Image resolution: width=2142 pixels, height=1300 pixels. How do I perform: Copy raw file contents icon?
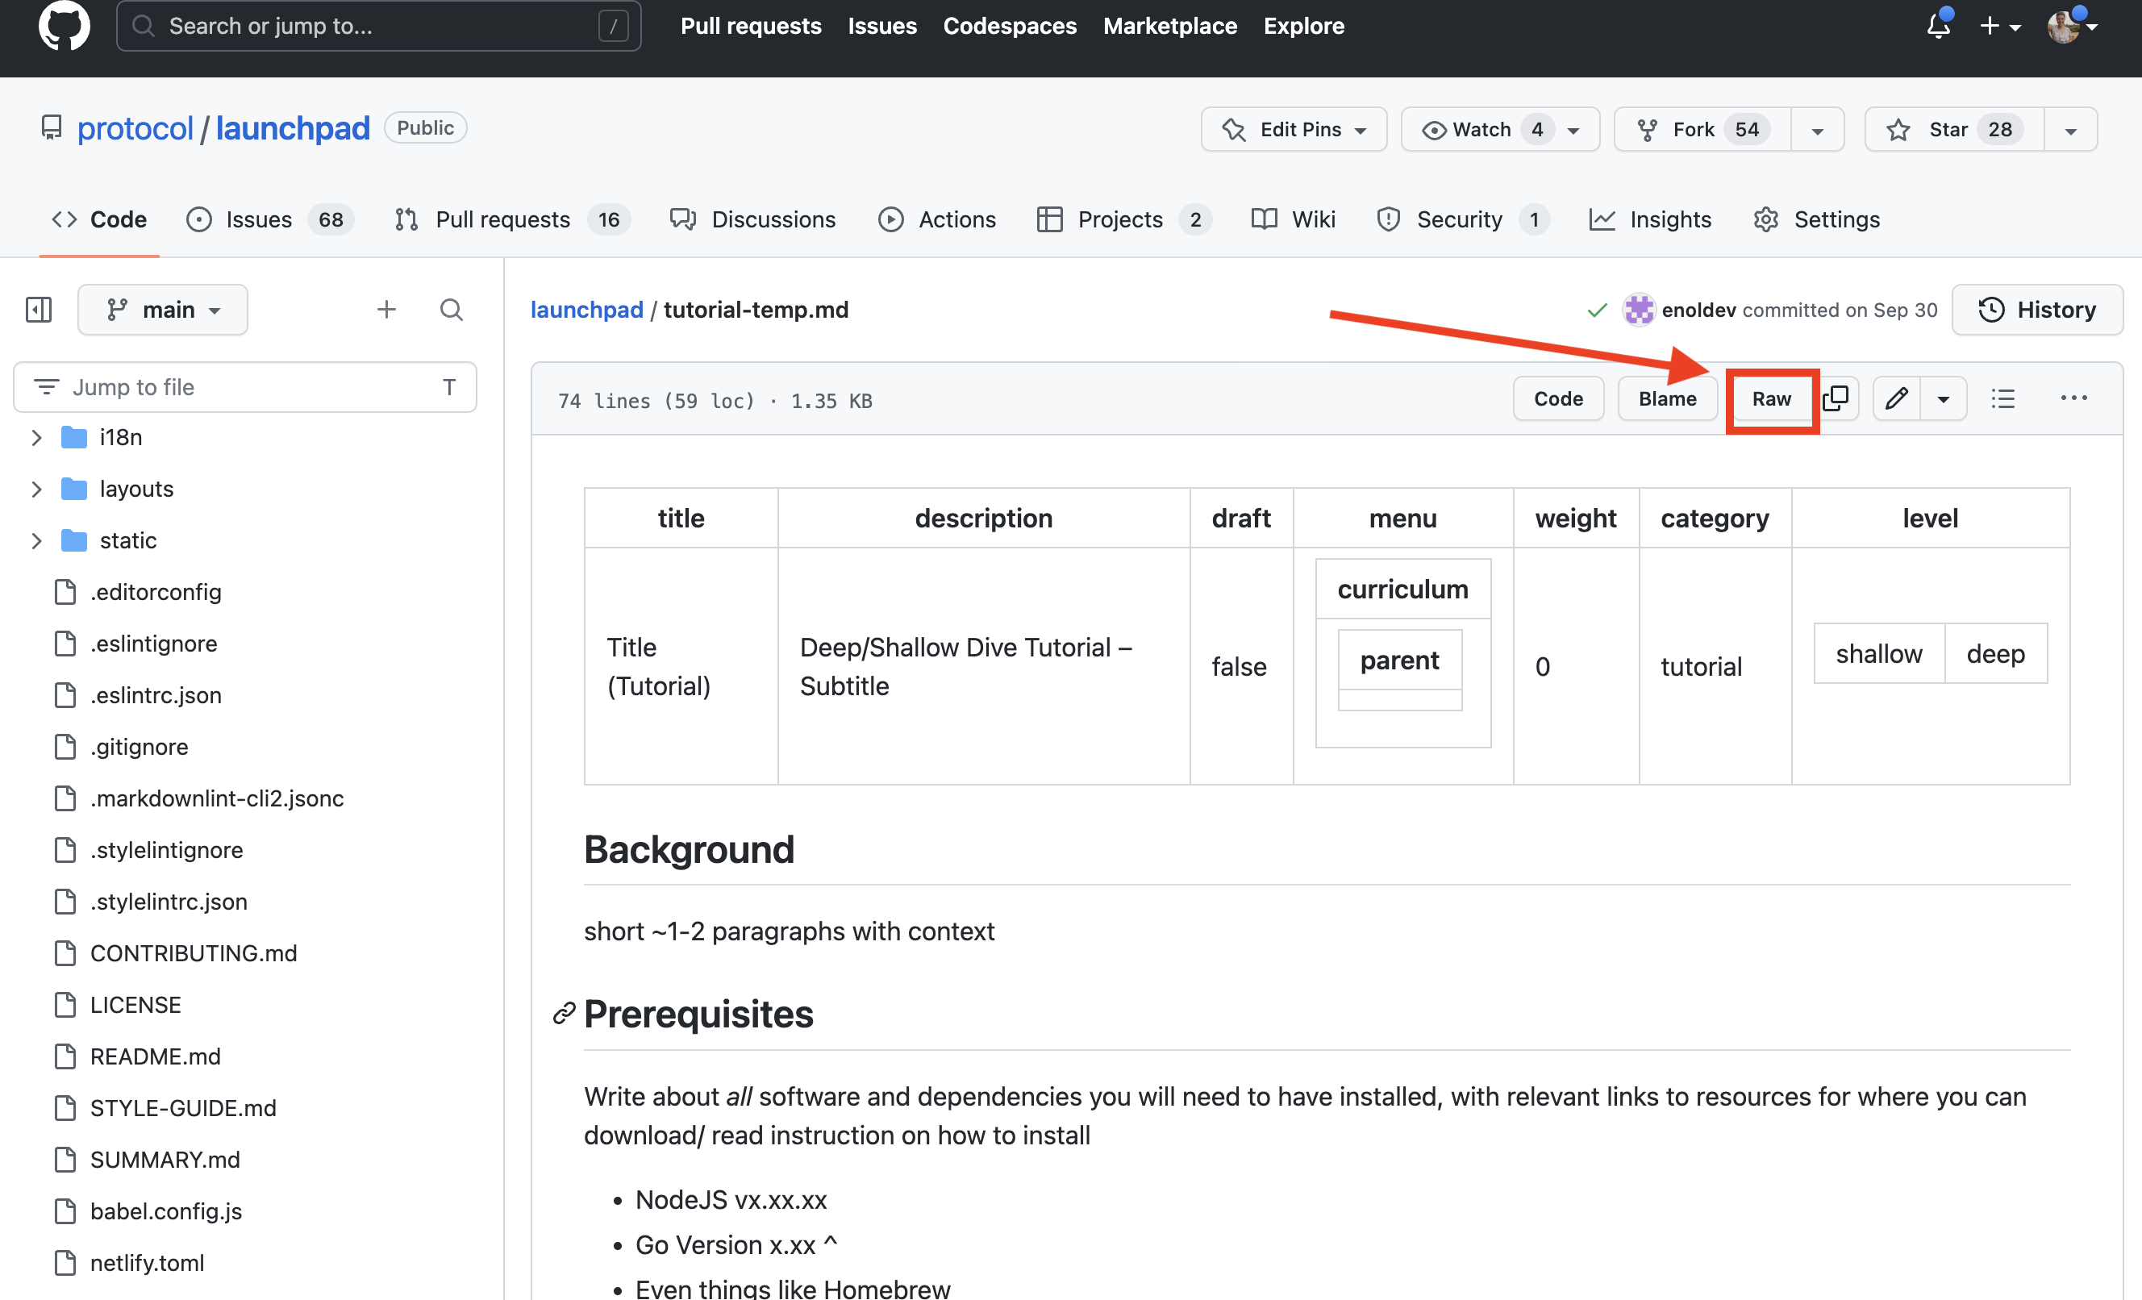pyautogui.click(x=1837, y=398)
